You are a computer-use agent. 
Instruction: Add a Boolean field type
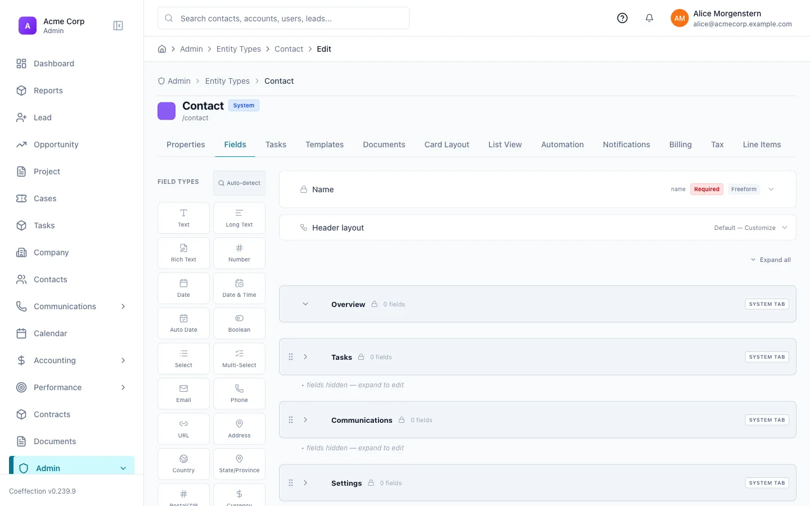pyautogui.click(x=239, y=323)
